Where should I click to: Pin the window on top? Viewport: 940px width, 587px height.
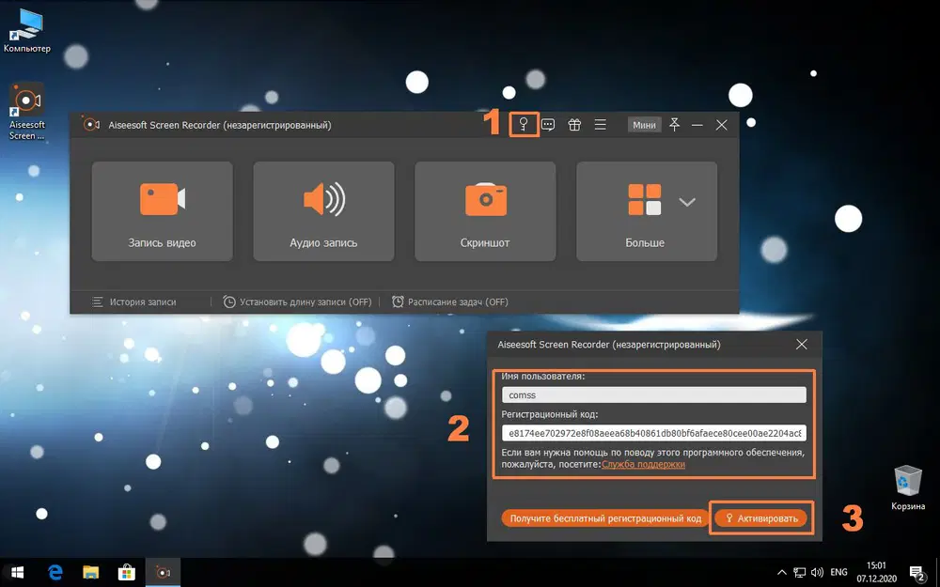pyautogui.click(x=675, y=123)
